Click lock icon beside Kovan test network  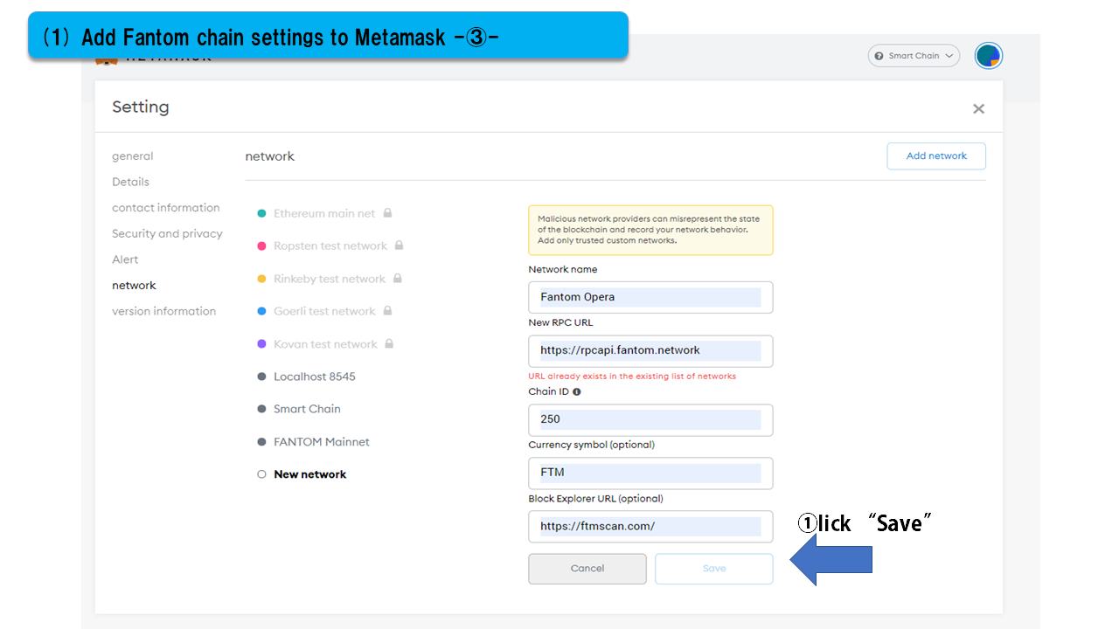(389, 344)
